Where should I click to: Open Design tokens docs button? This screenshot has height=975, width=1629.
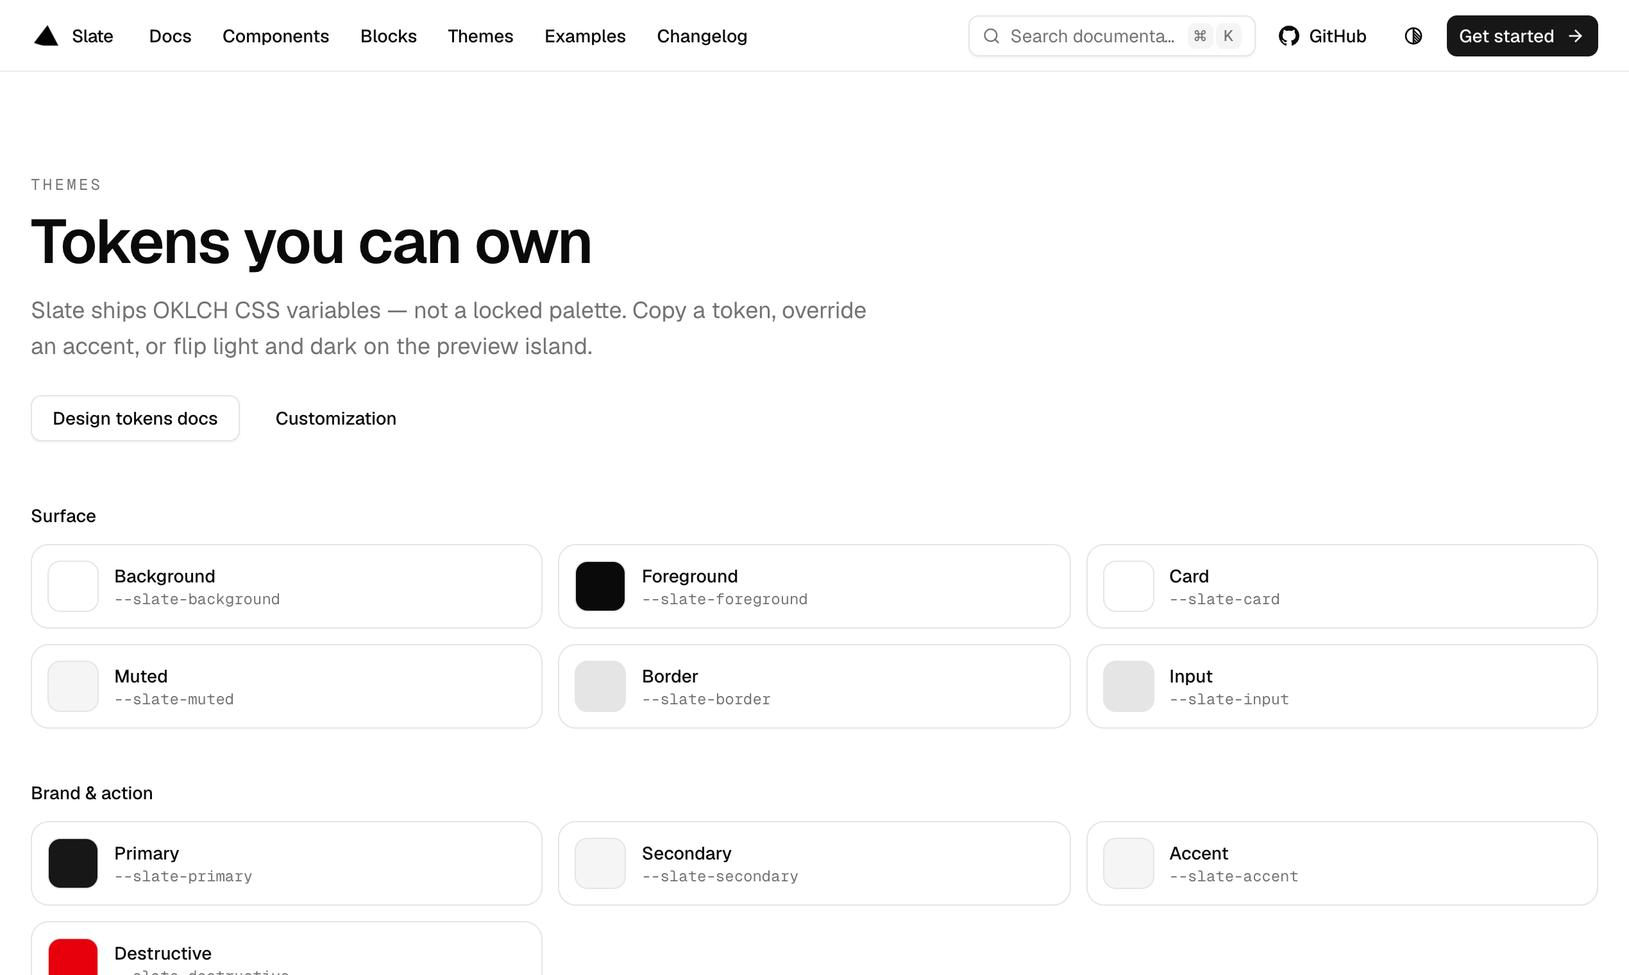pyautogui.click(x=135, y=418)
